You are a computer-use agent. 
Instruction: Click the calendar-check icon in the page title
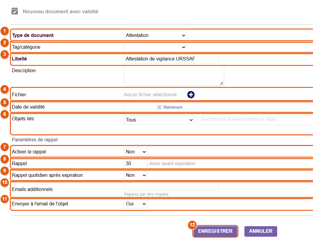point(14,11)
